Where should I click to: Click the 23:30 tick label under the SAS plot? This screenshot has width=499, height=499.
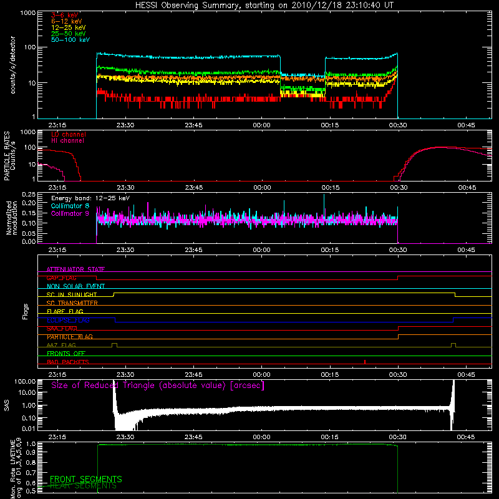pyautogui.click(x=125, y=437)
